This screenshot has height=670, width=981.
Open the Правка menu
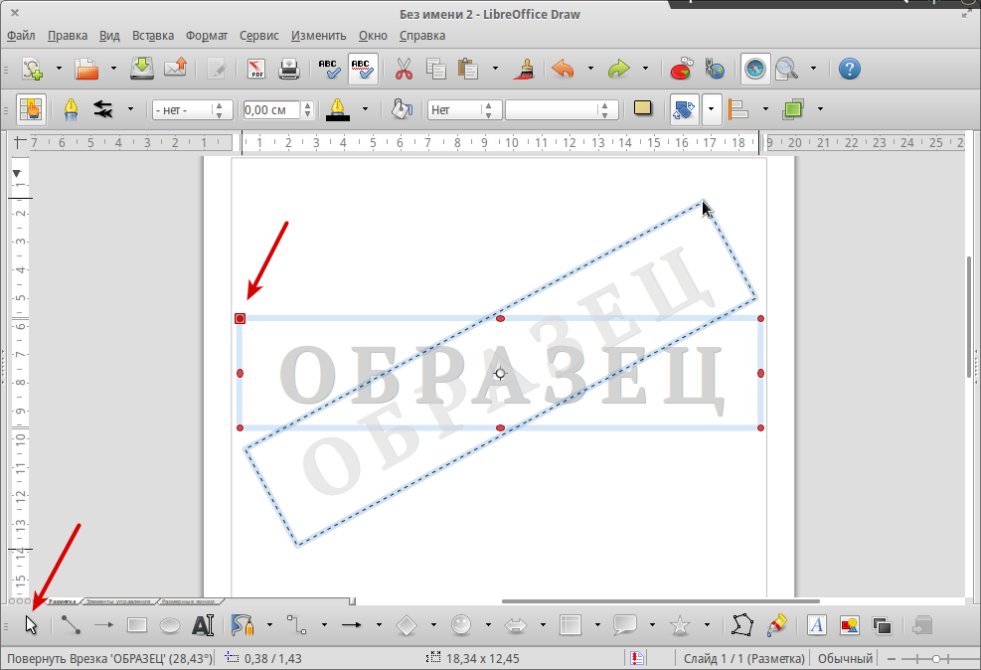[x=68, y=36]
